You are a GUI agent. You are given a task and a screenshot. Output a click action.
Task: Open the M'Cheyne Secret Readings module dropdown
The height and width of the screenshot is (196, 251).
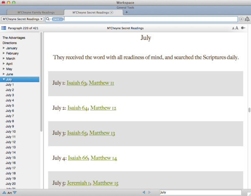tap(23, 19)
